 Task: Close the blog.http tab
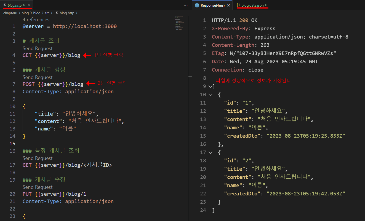tap(29, 5)
